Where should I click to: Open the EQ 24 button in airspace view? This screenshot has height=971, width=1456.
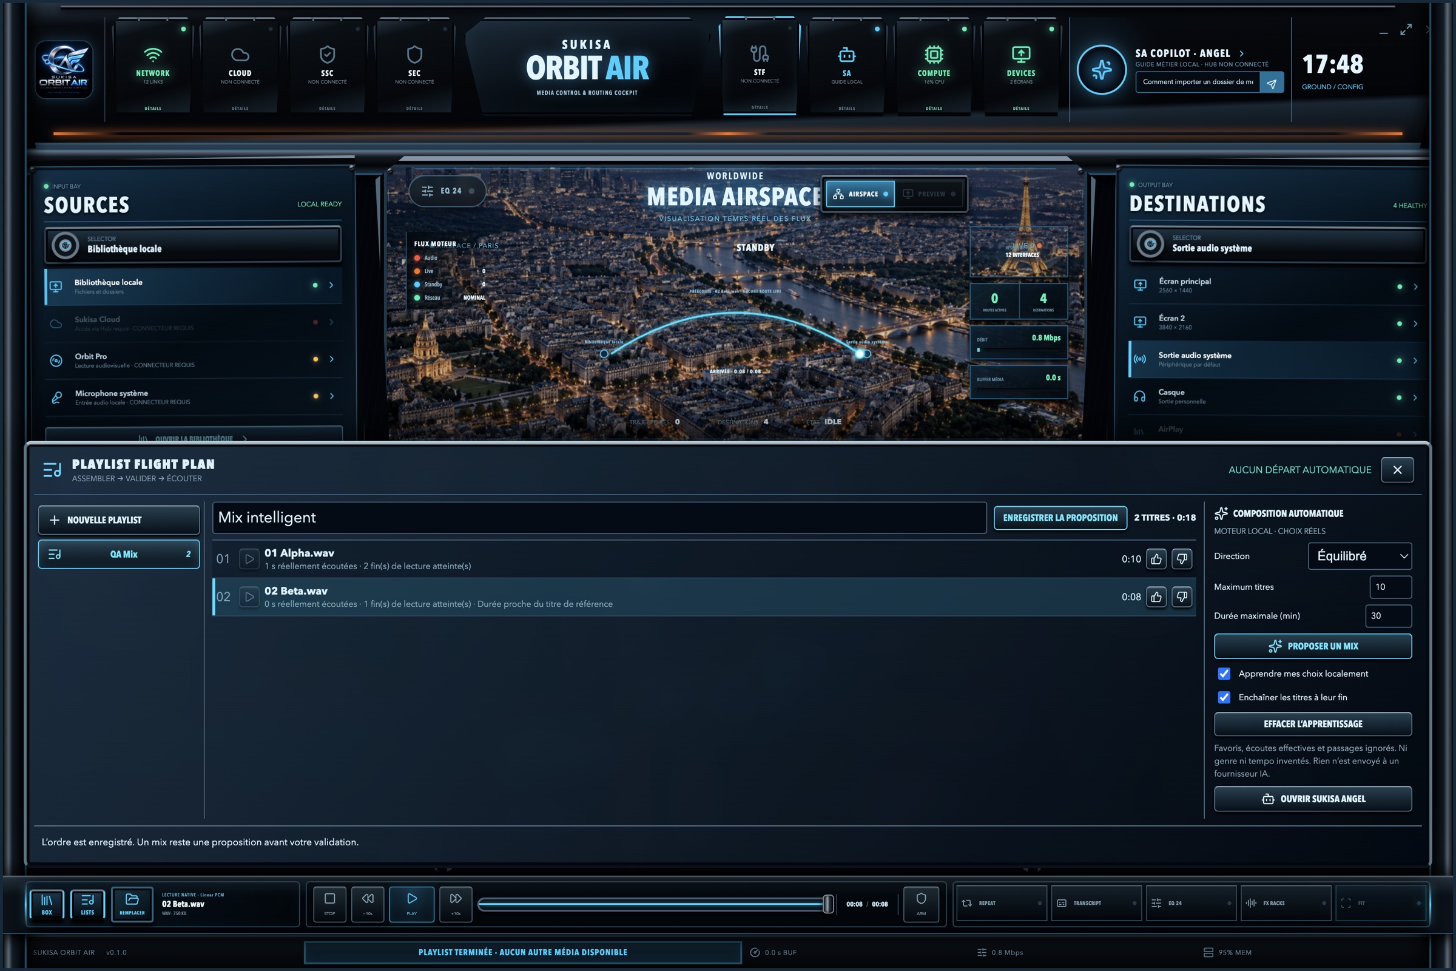tap(448, 191)
